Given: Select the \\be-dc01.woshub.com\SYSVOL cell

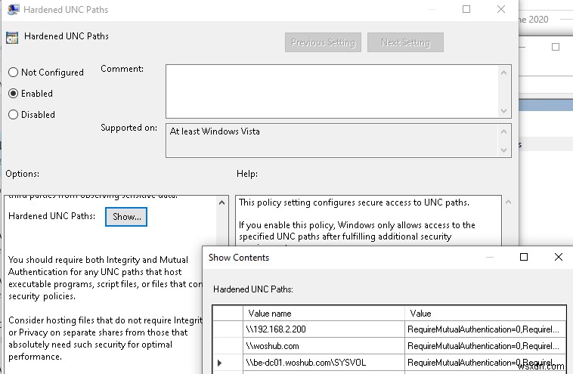Looking at the screenshot, I should pos(324,363).
